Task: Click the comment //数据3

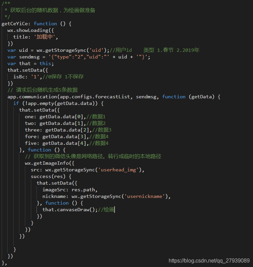Action: [x=102, y=130]
